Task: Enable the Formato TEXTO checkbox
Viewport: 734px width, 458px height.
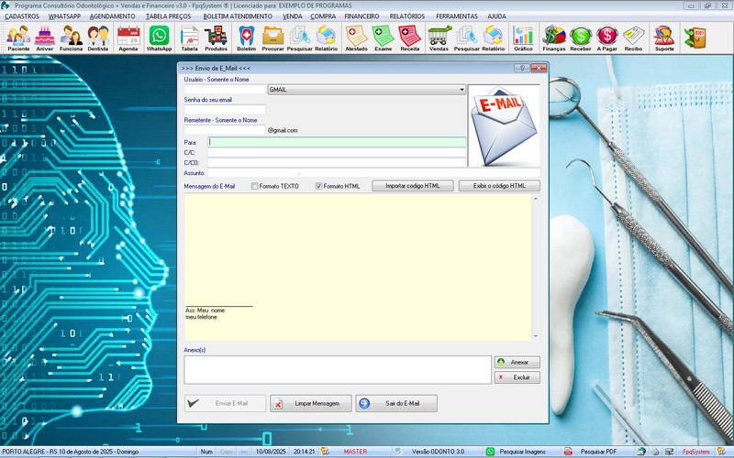Action: point(255,186)
